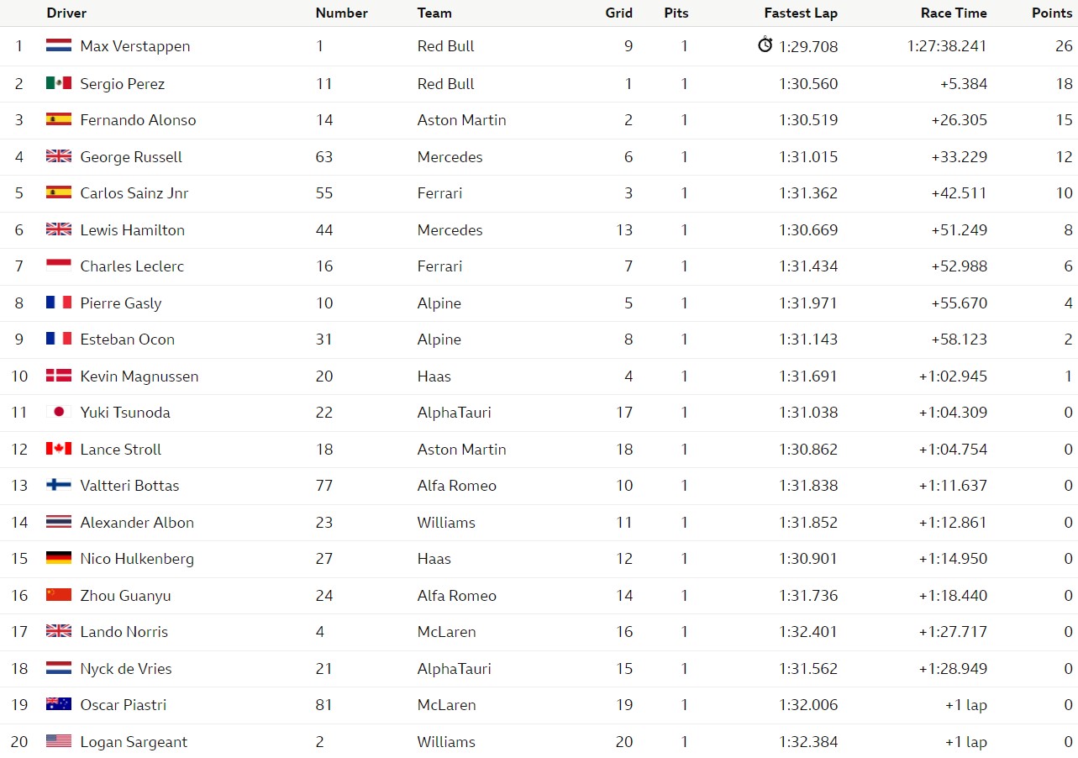Click driver name Fernando Alonso
Screen dimensions: 1078x758
138,120
